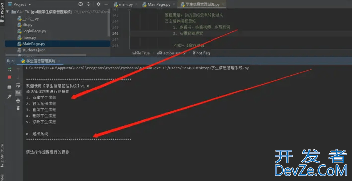Viewport: 352px width, 181px height.
Task: Click line number 146 in the gutter
Action: 115,33
